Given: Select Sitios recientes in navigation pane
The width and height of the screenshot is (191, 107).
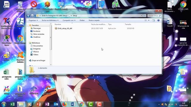Looking at the screenshot, I should (38, 34).
